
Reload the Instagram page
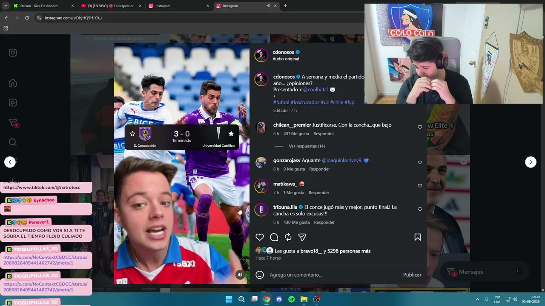tap(27, 18)
